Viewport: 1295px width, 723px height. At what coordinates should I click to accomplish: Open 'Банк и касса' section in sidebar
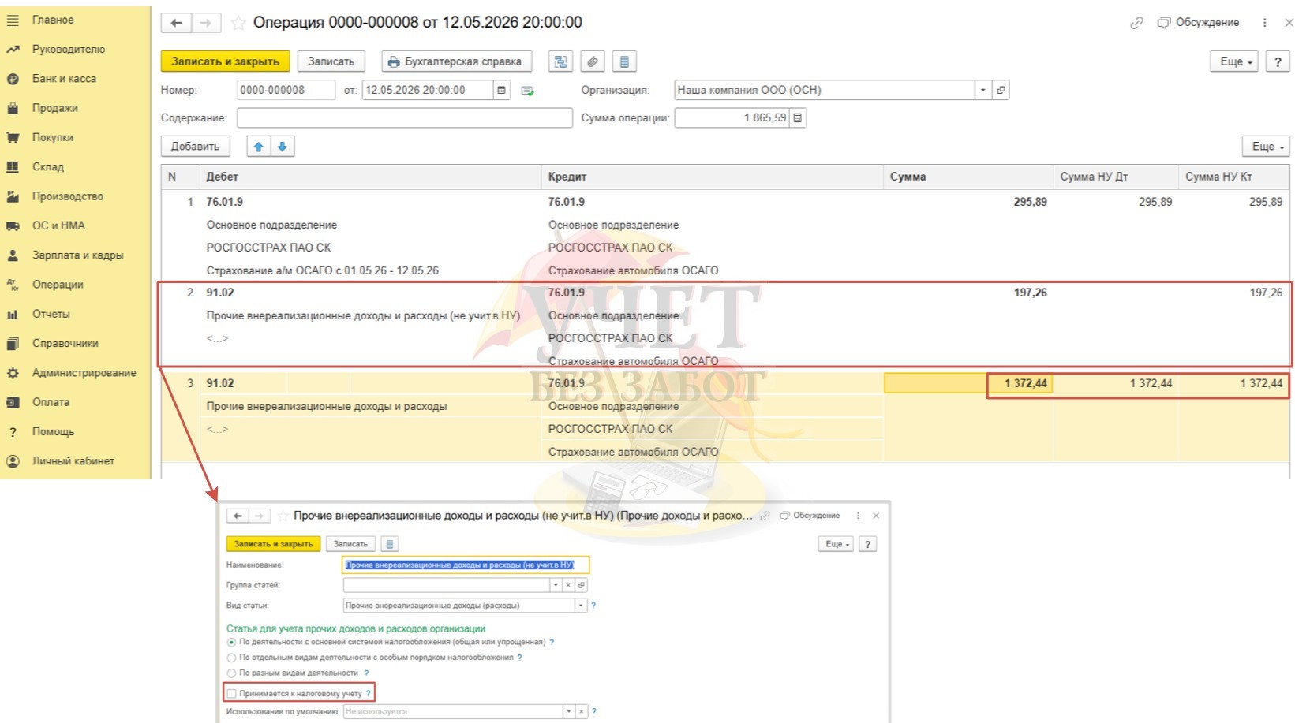point(64,79)
